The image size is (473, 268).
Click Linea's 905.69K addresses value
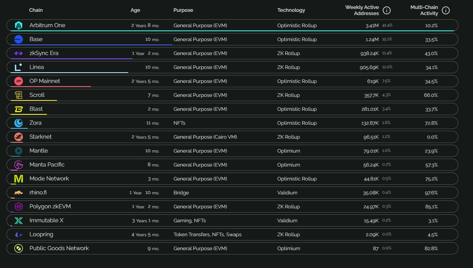pyautogui.click(x=369, y=67)
